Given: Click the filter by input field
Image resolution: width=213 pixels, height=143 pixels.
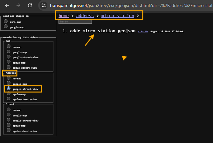Looking at the screenshot, I should coord(75,22).
